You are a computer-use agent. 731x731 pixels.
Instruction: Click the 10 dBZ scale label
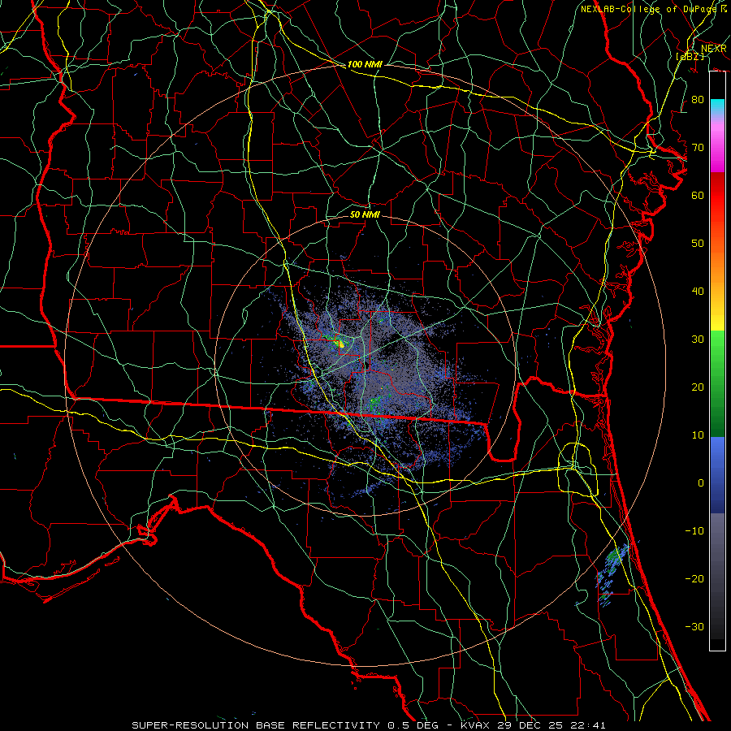click(x=698, y=435)
